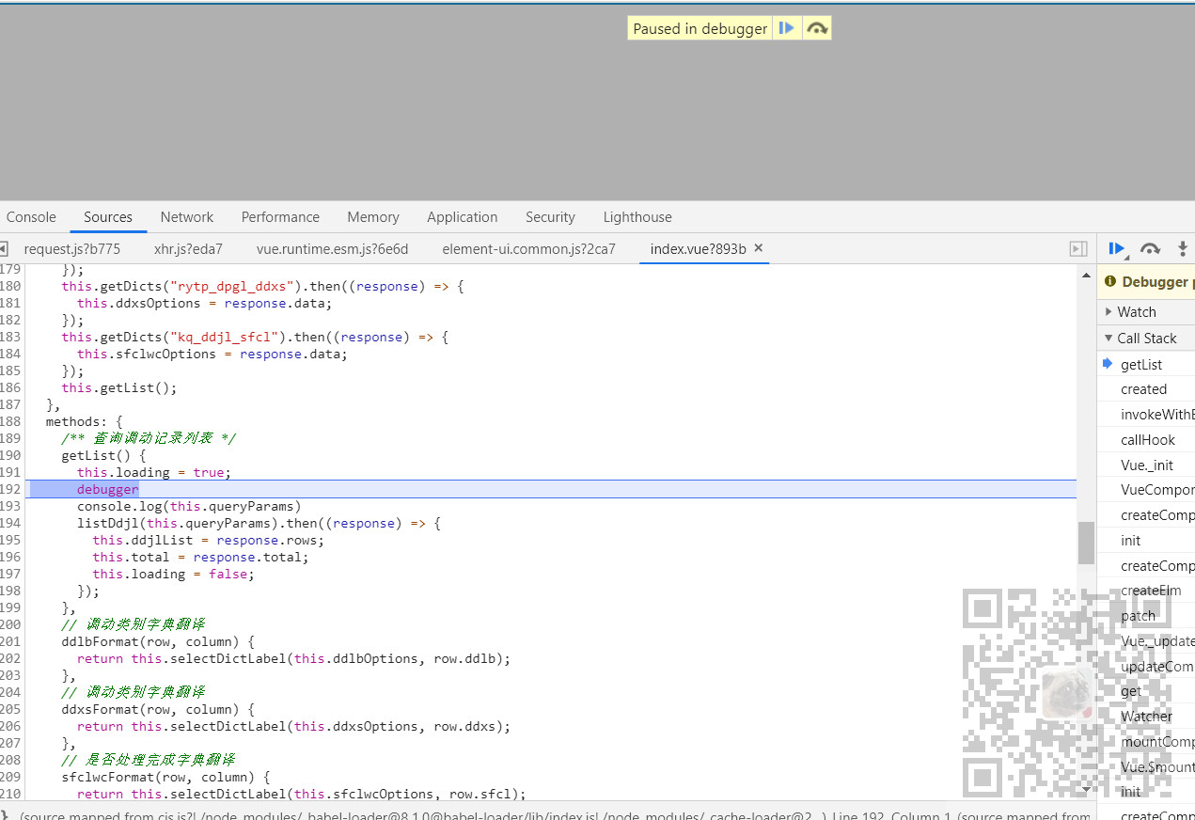
Task: Select the vue.runtime.esm.js file tab
Action: (332, 248)
